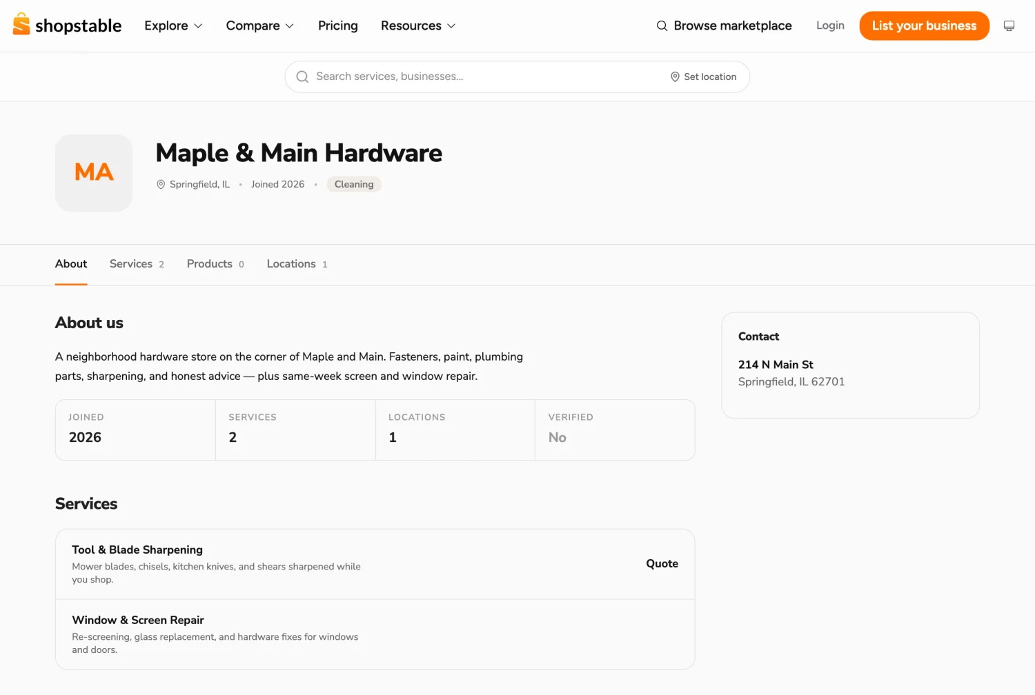Click the monitor theme icon in header
This screenshot has height=695, width=1035.
click(x=1009, y=26)
